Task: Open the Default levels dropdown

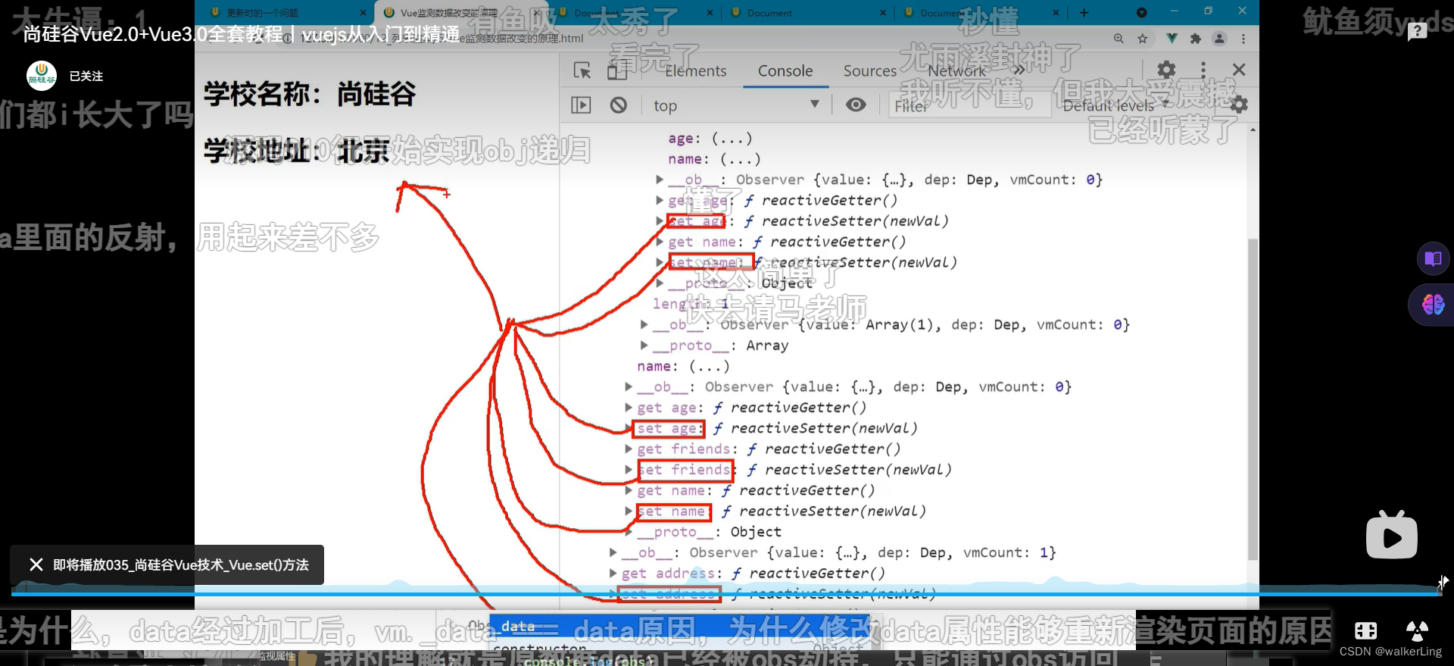Action: (x=1115, y=106)
